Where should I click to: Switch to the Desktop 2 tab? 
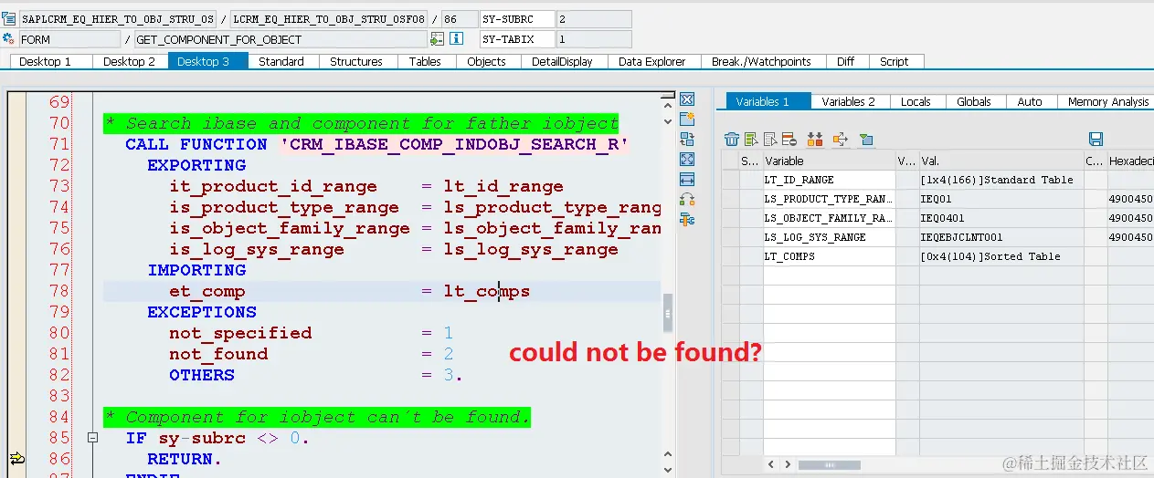130,61
